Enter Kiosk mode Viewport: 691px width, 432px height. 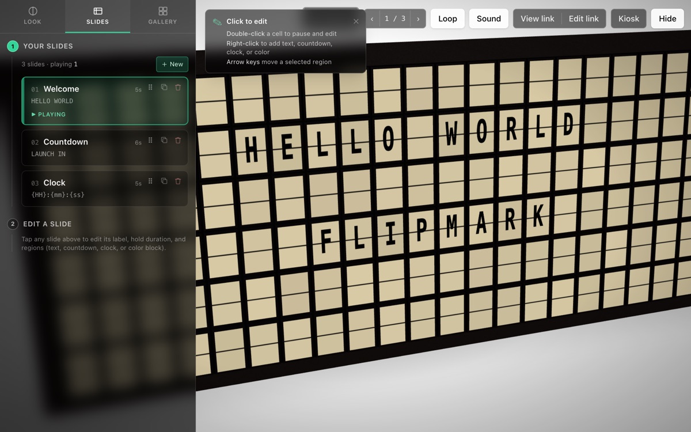pos(629,18)
